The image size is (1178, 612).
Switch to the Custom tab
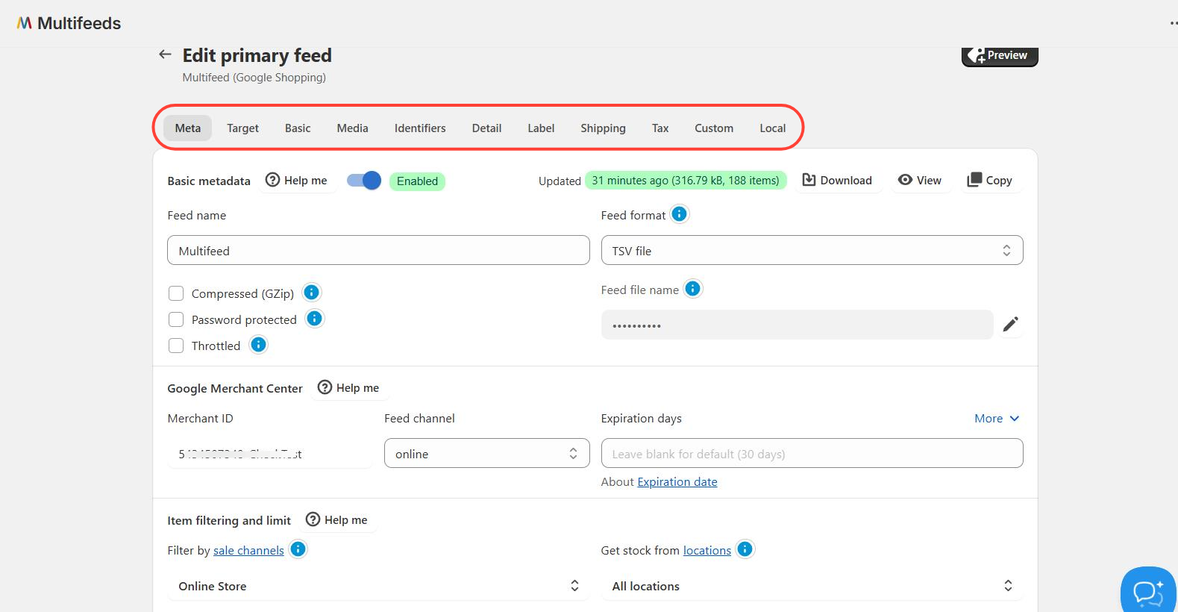click(x=714, y=128)
